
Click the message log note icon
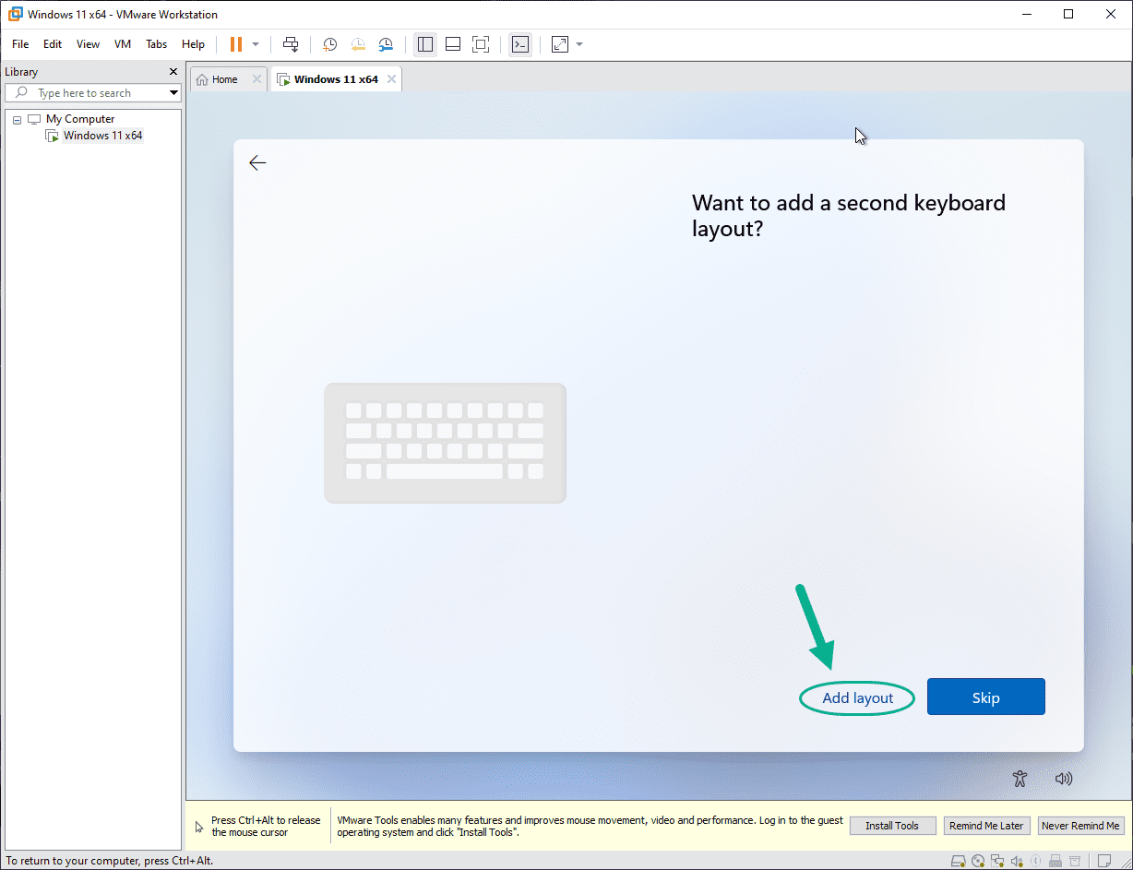[1103, 861]
